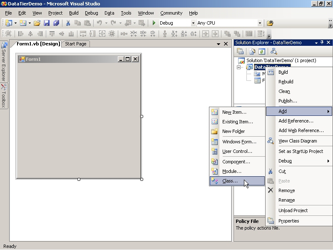Open the Debug configuration dropdown
Image resolution: width=333 pixels, height=250 pixels.
[x=193, y=23]
